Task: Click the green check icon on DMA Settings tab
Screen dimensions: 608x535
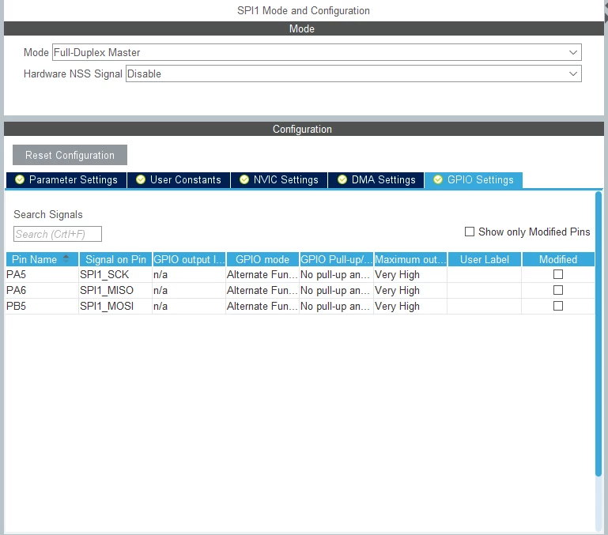Action: tap(342, 180)
